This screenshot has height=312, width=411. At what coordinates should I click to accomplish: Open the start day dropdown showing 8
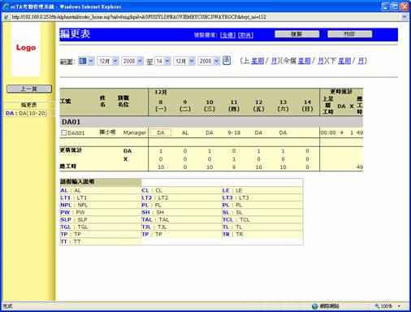click(x=86, y=61)
